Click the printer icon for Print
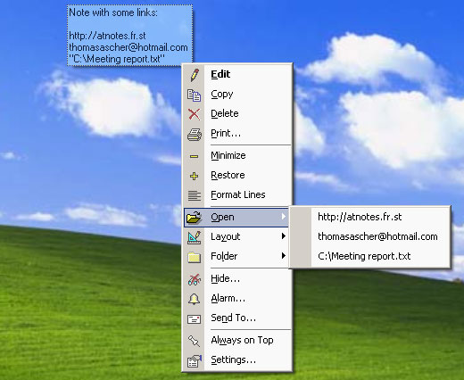 click(x=195, y=135)
